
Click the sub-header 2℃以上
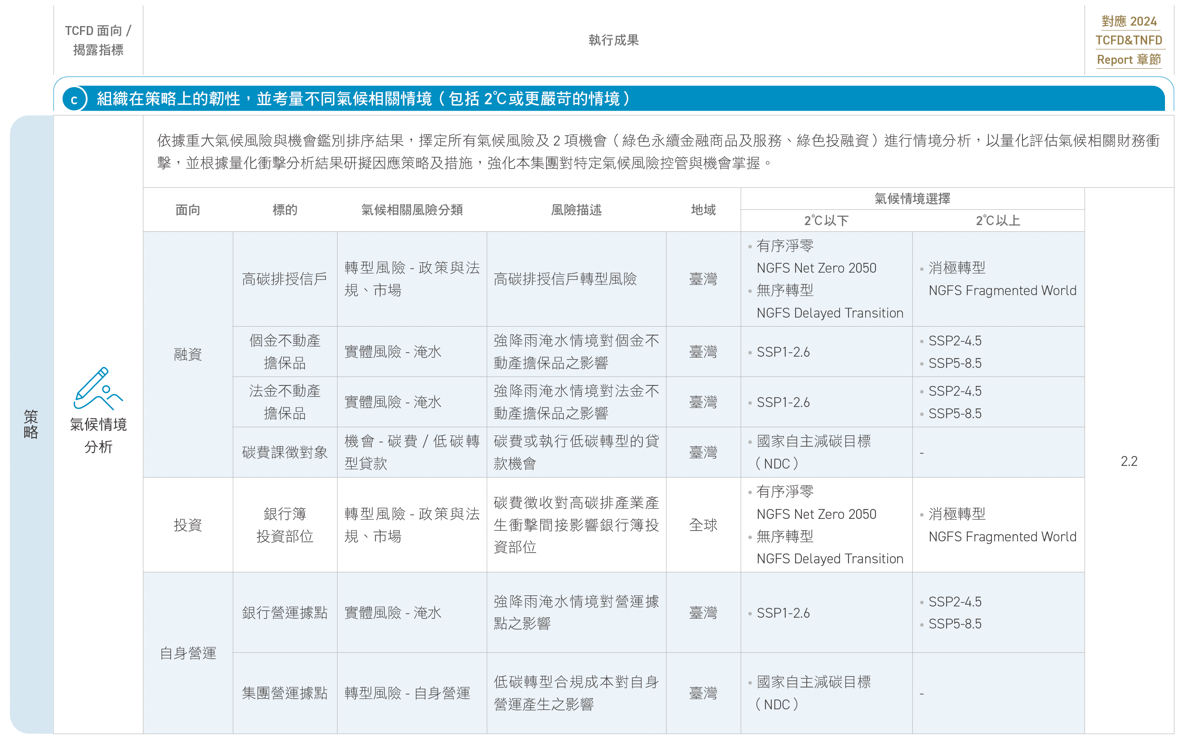(x=998, y=221)
